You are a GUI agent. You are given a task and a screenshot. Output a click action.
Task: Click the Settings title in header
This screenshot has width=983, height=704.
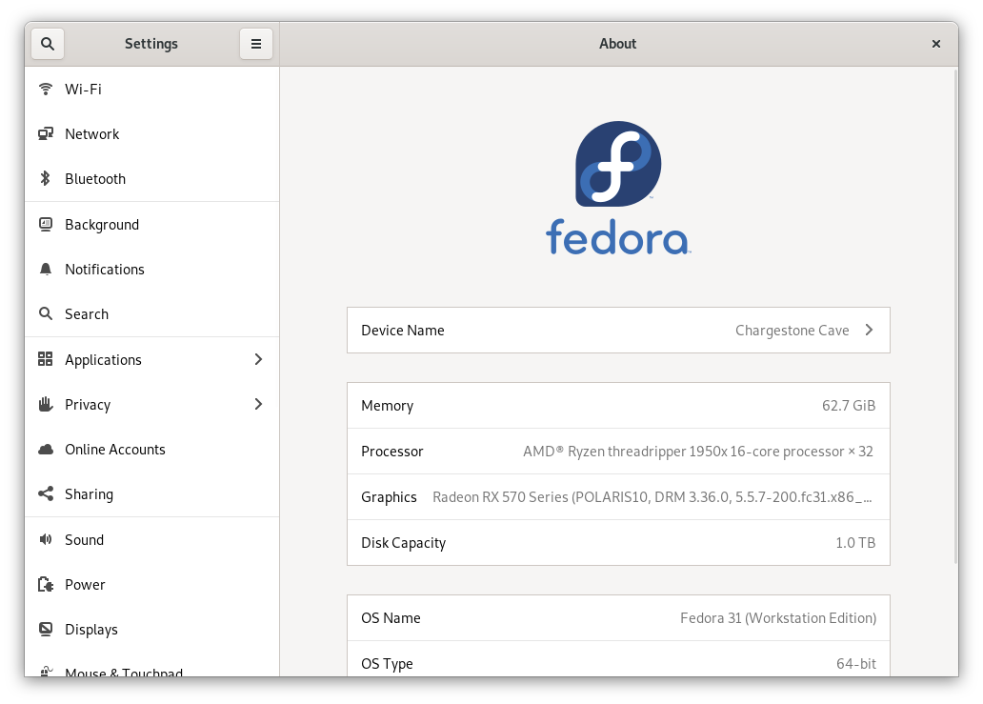tap(151, 44)
